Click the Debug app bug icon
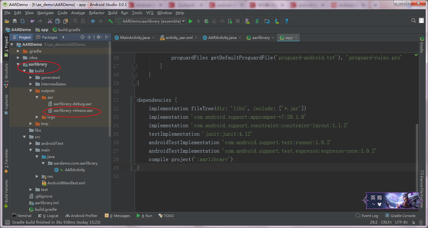 [206, 21]
